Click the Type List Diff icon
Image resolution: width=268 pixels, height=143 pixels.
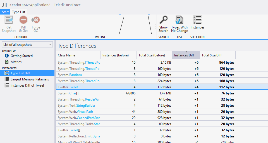pos(7,73)
